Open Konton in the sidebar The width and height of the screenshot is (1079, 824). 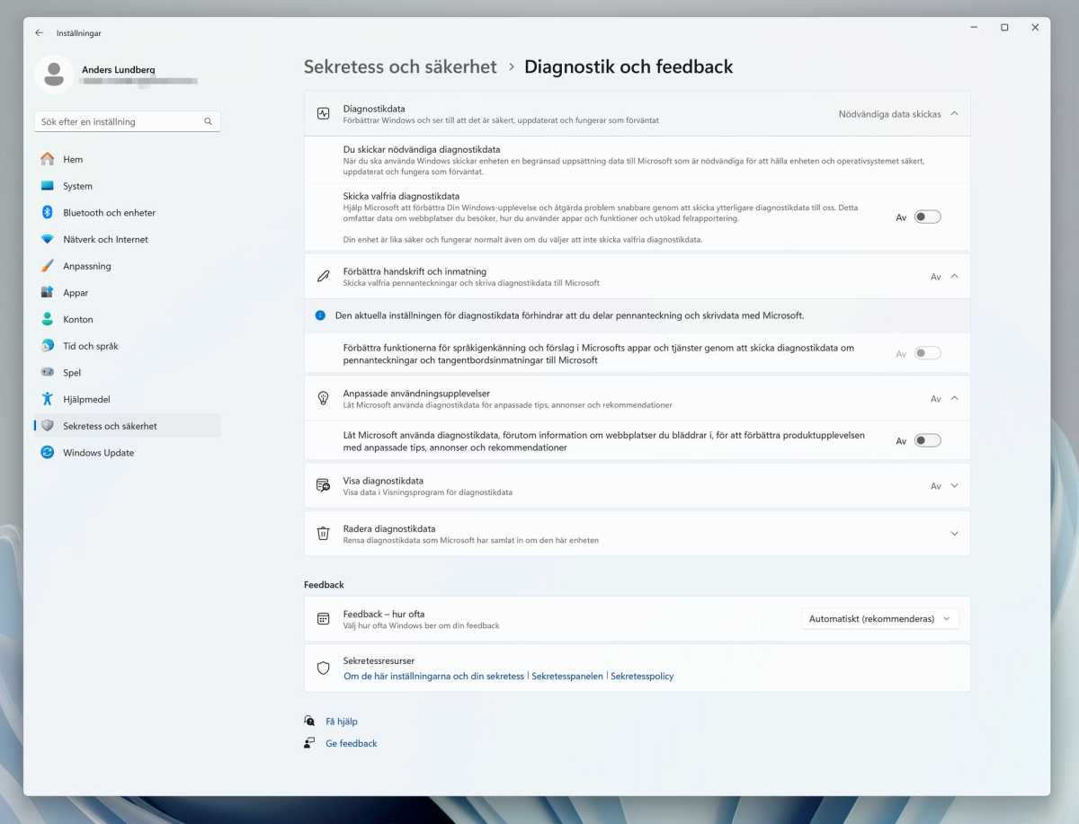[x=127, y=319]
